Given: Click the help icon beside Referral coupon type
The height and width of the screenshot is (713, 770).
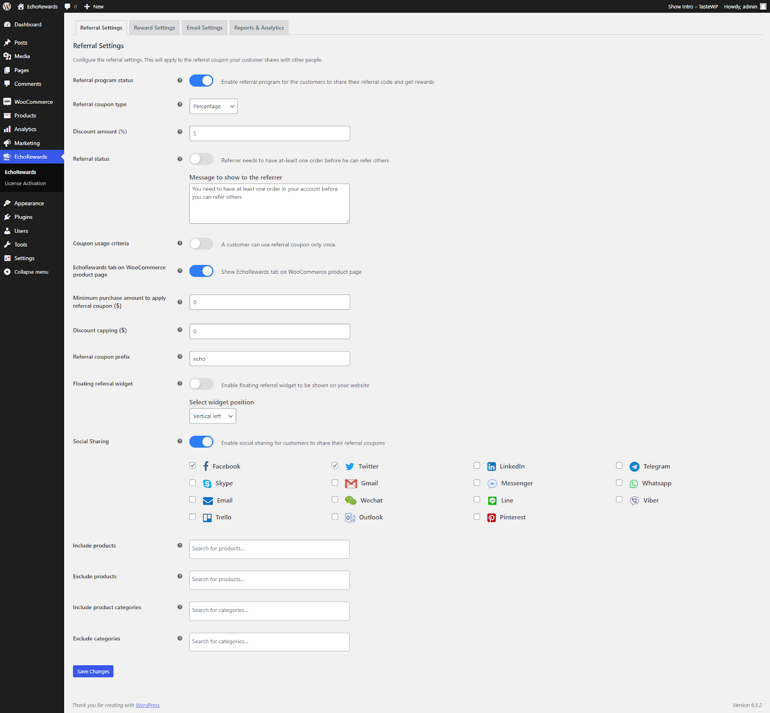Looking at the screenshot, I should pos(180,104).
